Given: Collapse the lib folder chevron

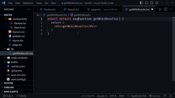Looking at the screenshot, I should click(5, 49).
